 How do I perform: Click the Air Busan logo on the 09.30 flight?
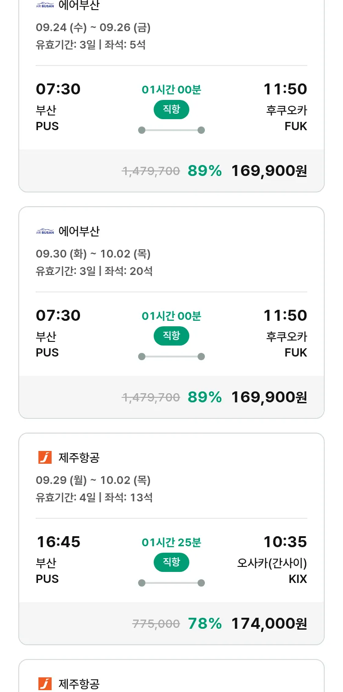point(45,231)
